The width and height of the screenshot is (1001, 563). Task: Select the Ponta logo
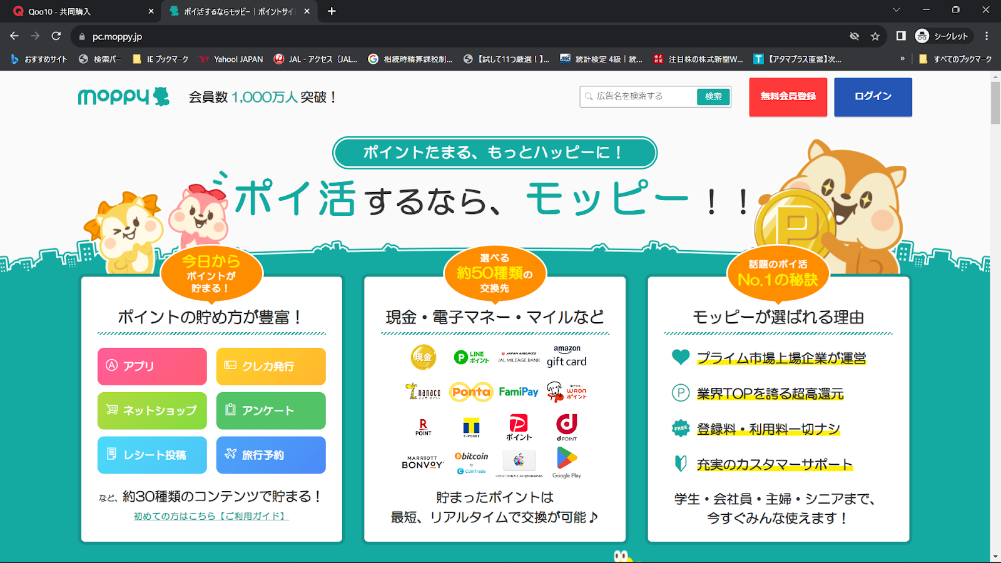point(471,392)
